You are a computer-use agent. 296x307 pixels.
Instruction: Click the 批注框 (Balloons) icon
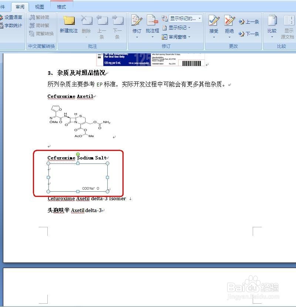(152, 22)
